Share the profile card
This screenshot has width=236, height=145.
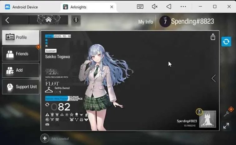point(213,37)
